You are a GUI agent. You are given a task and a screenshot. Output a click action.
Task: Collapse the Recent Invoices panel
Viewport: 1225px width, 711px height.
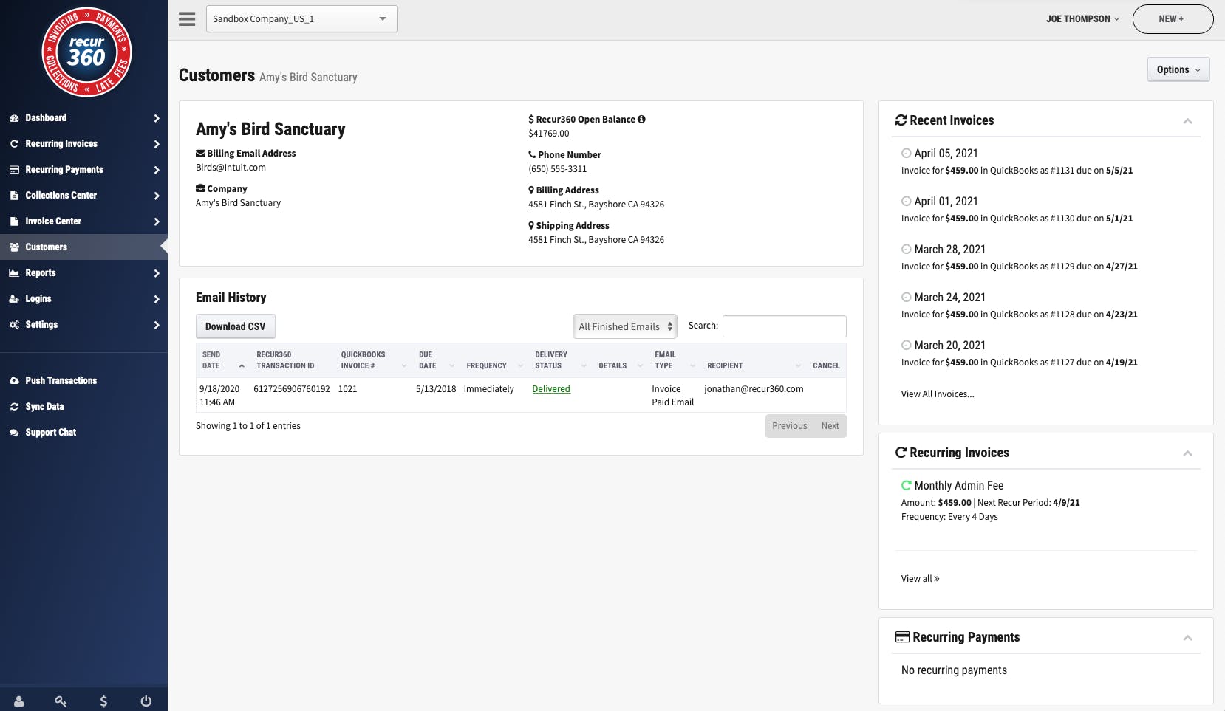[1187, 121]
